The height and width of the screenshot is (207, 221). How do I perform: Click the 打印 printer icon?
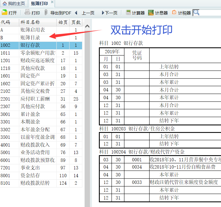(27, 12)
